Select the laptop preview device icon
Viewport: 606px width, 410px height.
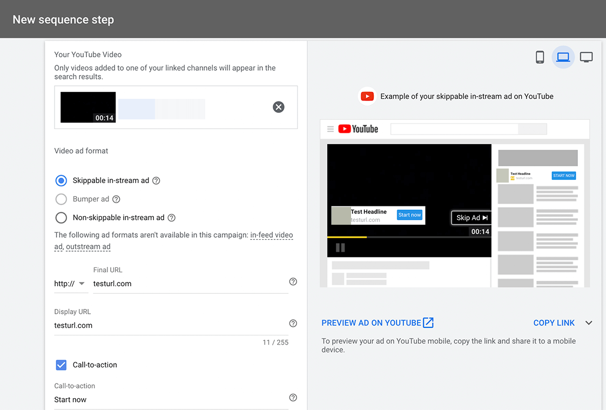click(563, 57)
